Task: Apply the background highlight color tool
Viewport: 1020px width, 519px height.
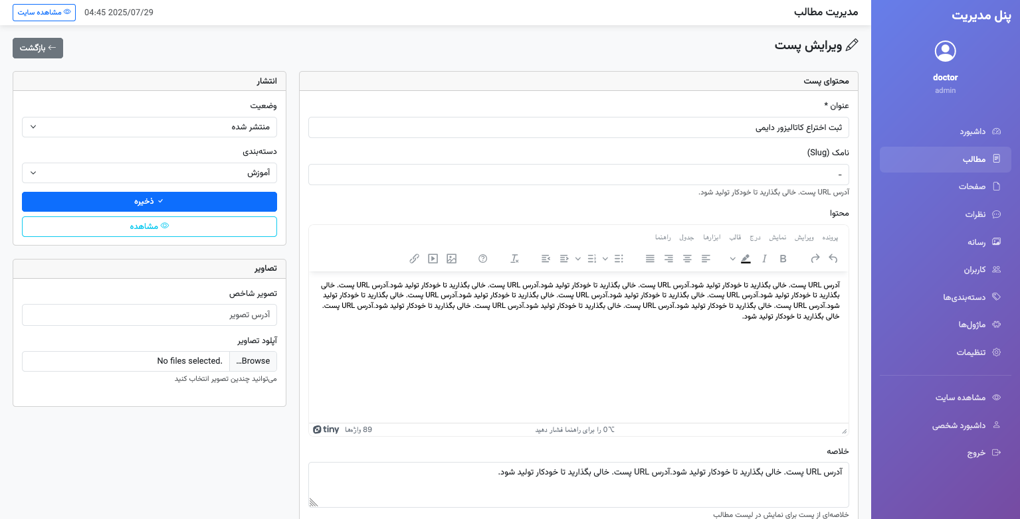Action: [746, 258]
